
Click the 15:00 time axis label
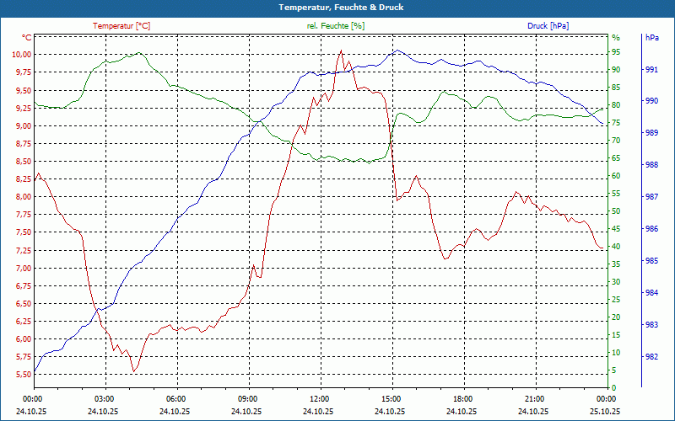click(392, 398)
